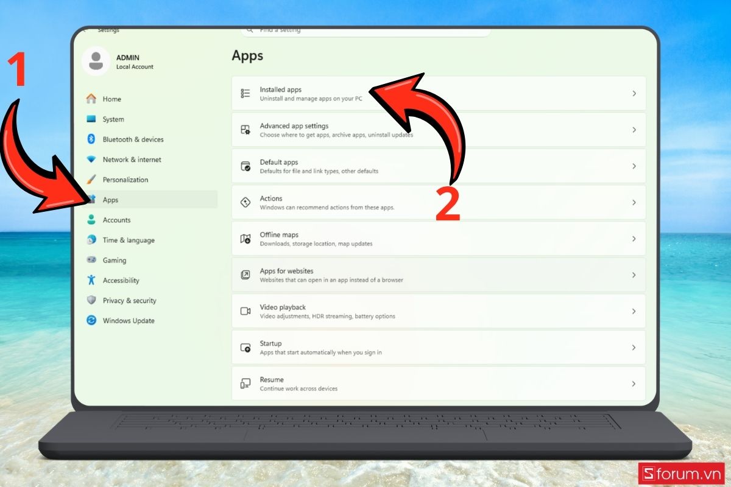This screenshot has width=731, height=487.
Task: Click the Network & internet Wi-Fi icon
Action: (91, 159)
